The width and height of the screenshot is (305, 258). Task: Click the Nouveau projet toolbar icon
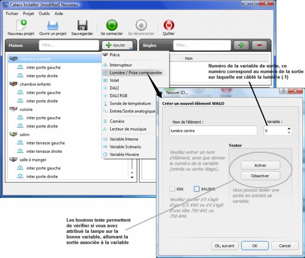click(21, 25)
